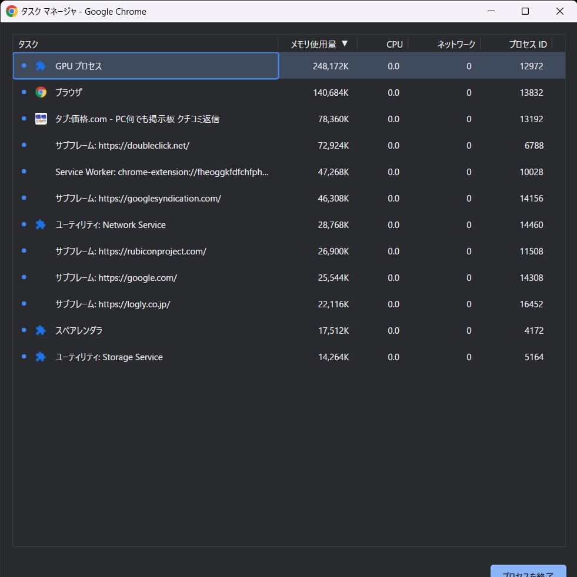Click memory value 14,264K
The image size is (577, 577).
click(x=333, y=357)
